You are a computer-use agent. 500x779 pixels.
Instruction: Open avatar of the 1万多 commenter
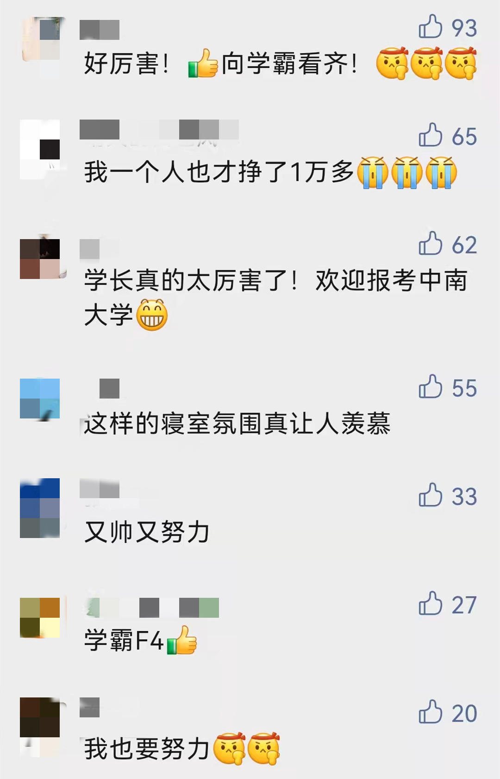[x=40, y=149]
